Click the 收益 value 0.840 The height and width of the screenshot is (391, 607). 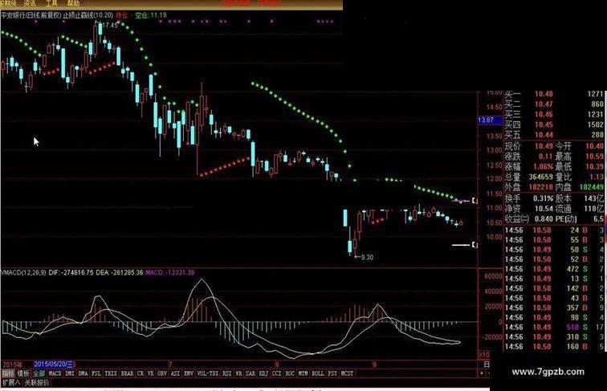tap(544, 218)
